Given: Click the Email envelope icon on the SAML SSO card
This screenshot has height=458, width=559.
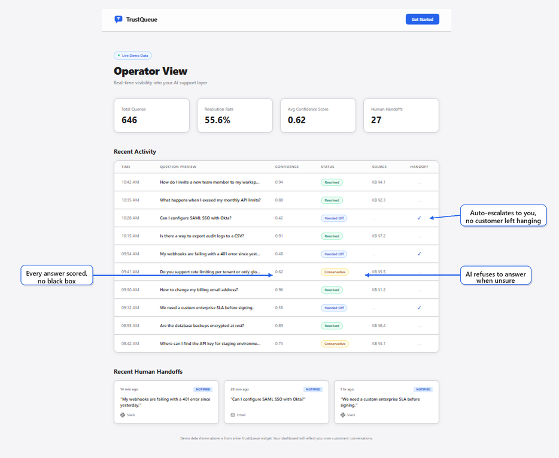Looking at the screenshot, I should point(233,415).
